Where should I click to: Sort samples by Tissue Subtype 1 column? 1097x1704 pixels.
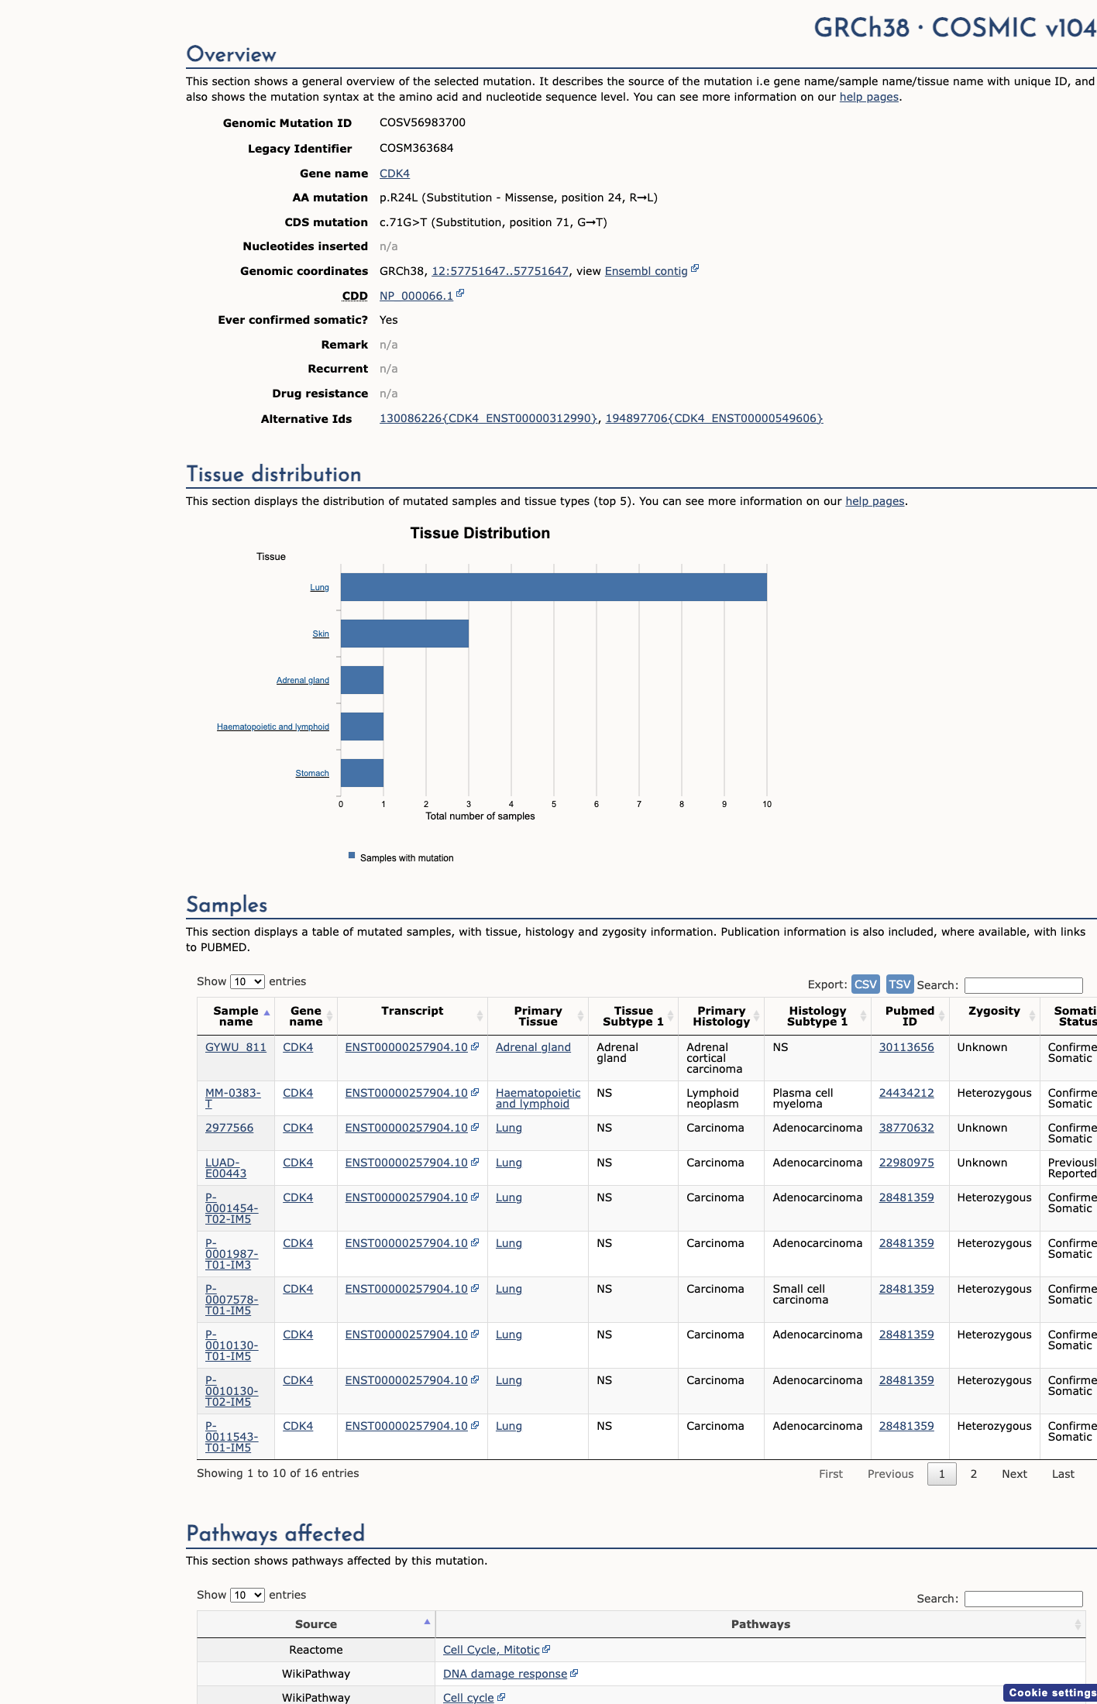633,1016
